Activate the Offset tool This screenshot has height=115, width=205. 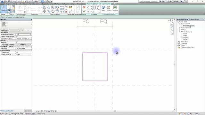coord(49,7)
